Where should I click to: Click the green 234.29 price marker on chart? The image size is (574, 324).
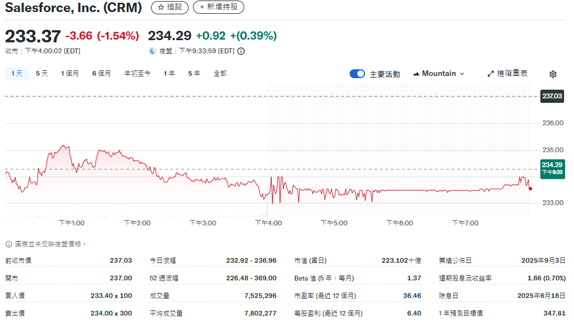(x=552, y=168)
